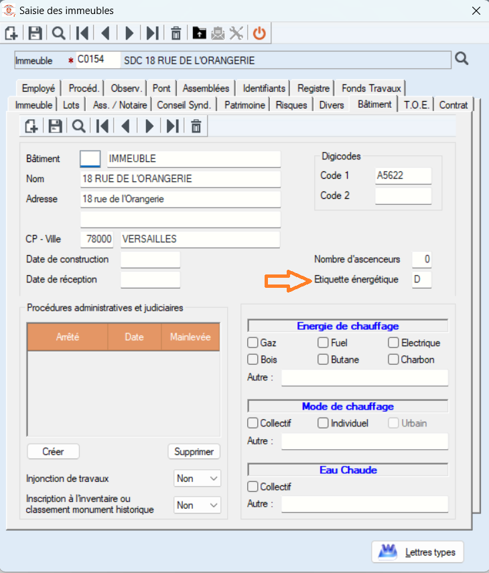Open the monument historique classification dropdown
Viewport: 489px width, 573px height.
197,505
